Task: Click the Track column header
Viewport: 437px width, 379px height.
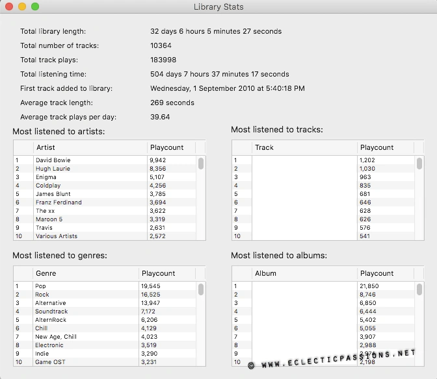Action: click(x=304, y=147)
